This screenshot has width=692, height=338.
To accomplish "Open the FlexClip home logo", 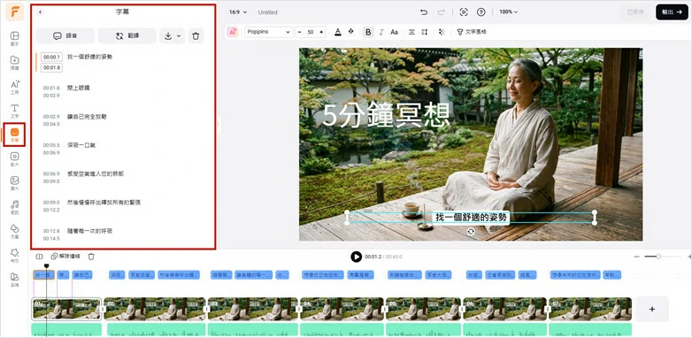I will [x=14, y=12].
